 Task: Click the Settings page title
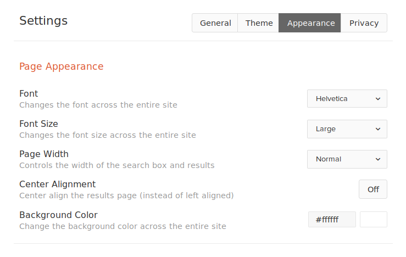[43, 21]
